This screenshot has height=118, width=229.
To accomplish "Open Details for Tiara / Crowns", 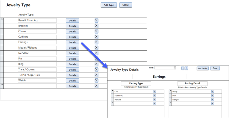I will [x=72, y=70].
